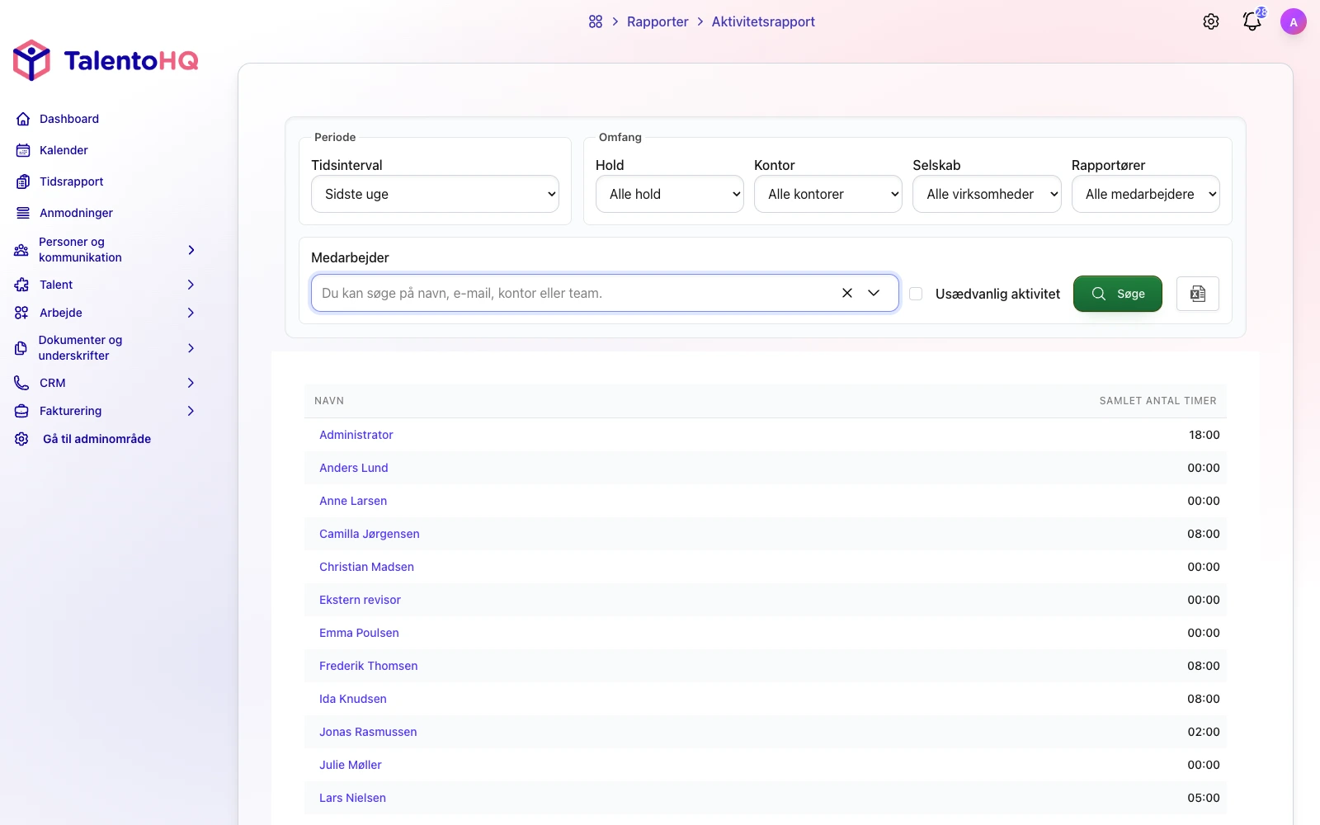
Task: Open the Alle kontorer dropdown
Action: coord(828,194)
